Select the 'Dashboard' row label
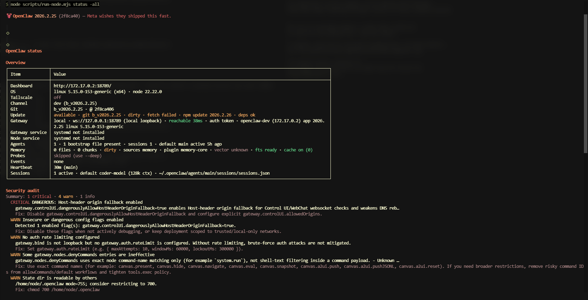Viewport: 588px width, 300px height. coord(21,86)
